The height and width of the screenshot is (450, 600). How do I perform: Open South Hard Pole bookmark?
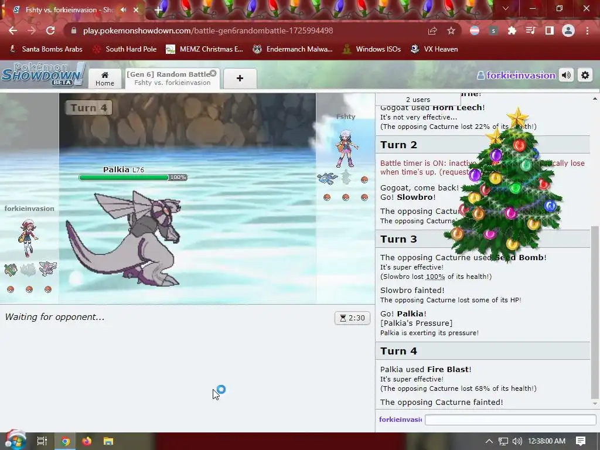click(124, 49)
